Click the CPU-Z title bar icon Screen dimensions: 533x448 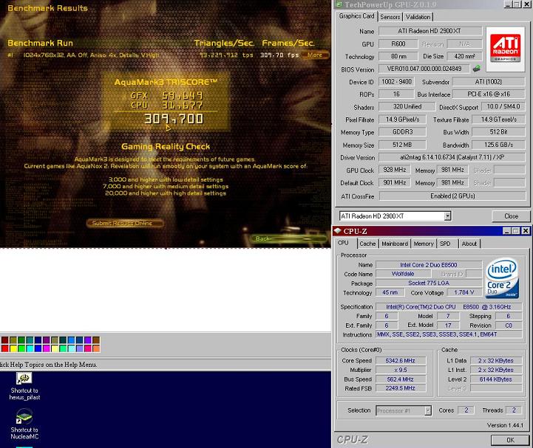pos(338,231)
